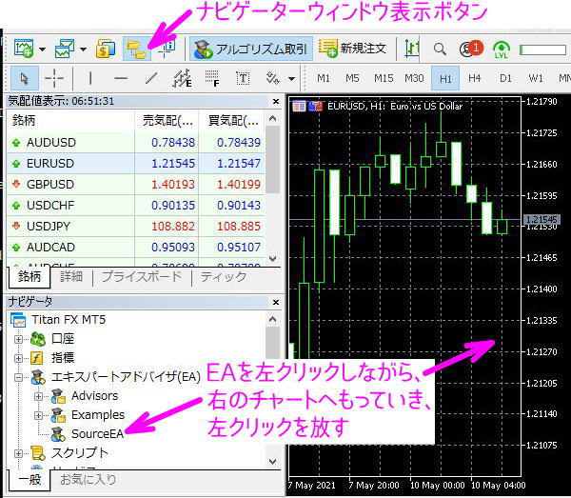Click the 買気配 column header
This screenshot has height=498, width=571.
click(x=232, y=120)
